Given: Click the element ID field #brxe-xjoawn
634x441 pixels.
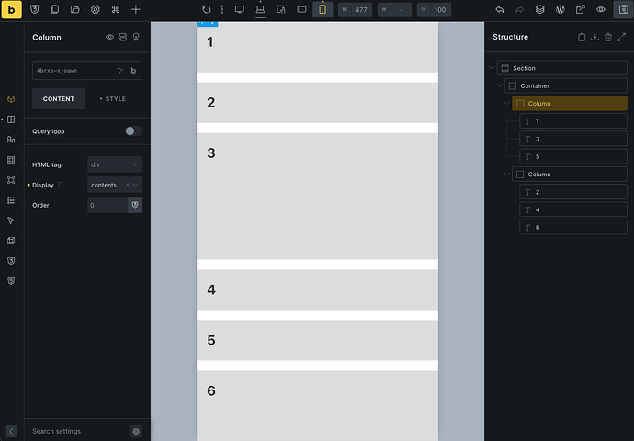Looking at the screenshot, I should (87, 71).
